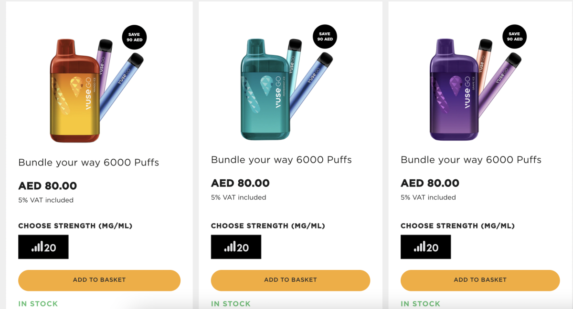Add the purple Grape Ice bundle to basket
The height and width of the screenshot is (309, 573).
(x=480, y=280)
